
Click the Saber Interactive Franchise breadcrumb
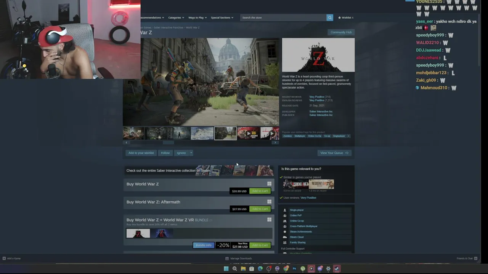169,27
